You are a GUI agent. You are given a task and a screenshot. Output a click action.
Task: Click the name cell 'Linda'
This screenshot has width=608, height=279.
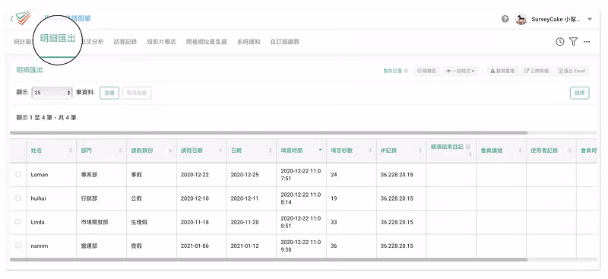pyautogui.click(x=37, y=222)
